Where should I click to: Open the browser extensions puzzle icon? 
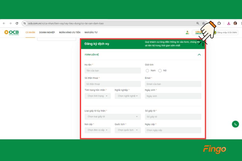point(219,23)
